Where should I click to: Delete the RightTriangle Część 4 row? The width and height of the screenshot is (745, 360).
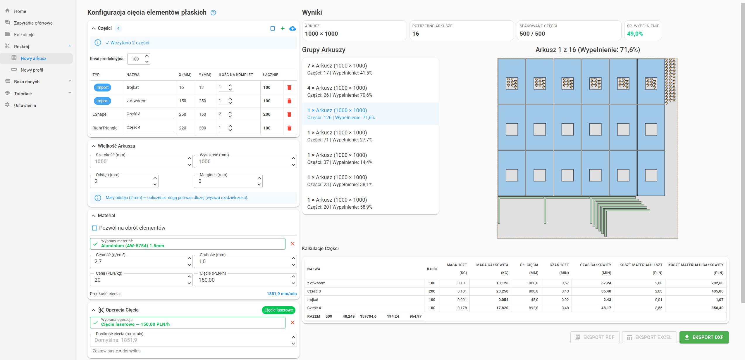pyautogui.click(x=289, y=128)
